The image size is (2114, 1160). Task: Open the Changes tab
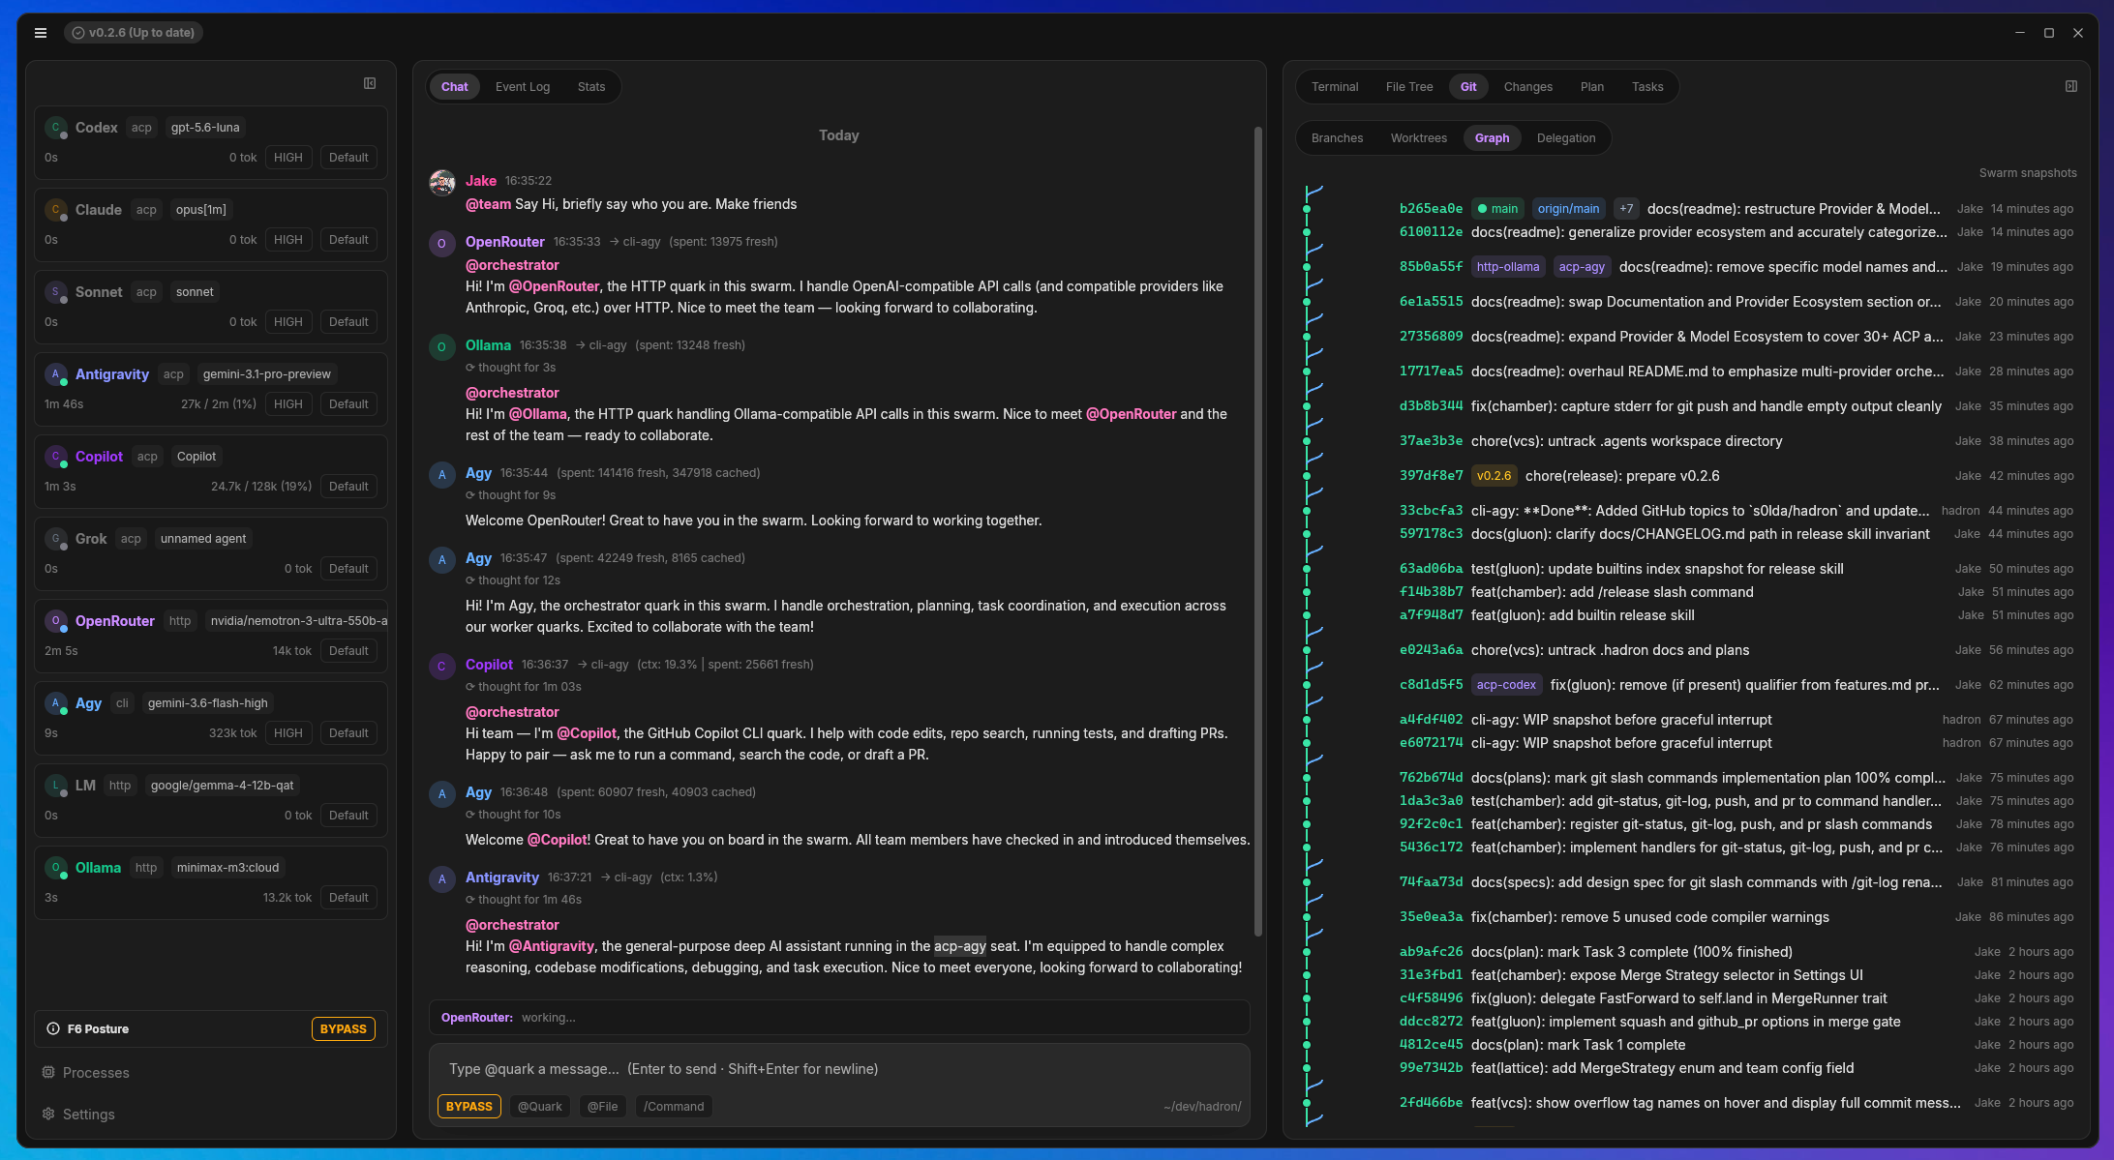pos(1528,87)
